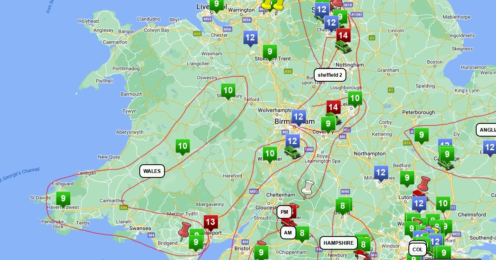Click the Carmarthen town name
This screenshot has height=260, width=496.
pyautogui.click(x=112, y=201)
